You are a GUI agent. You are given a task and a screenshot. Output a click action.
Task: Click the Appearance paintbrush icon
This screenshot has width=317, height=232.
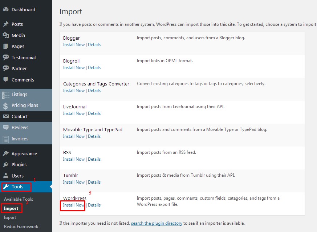pos(6,153)
